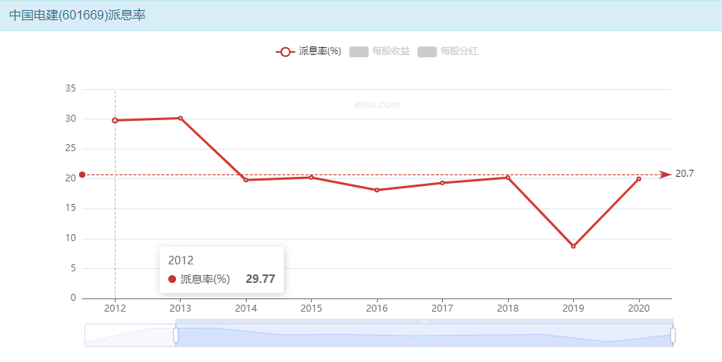Click the unselected left portion of zoom slider
Image resolution: width=722 pixels, height=362 pixels.
pos(130,336)
